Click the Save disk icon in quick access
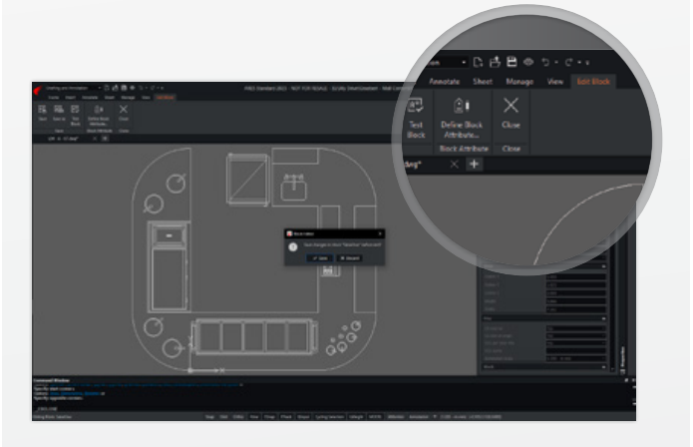The image size is (693, 447). pyautogui.click(x=512, y=62)
